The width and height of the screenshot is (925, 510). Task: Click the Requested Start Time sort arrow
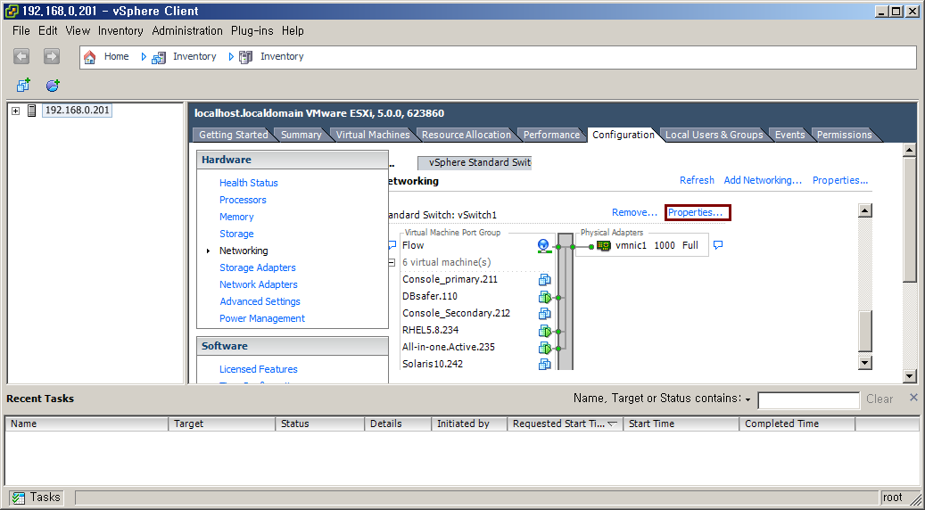pos(612,424)
